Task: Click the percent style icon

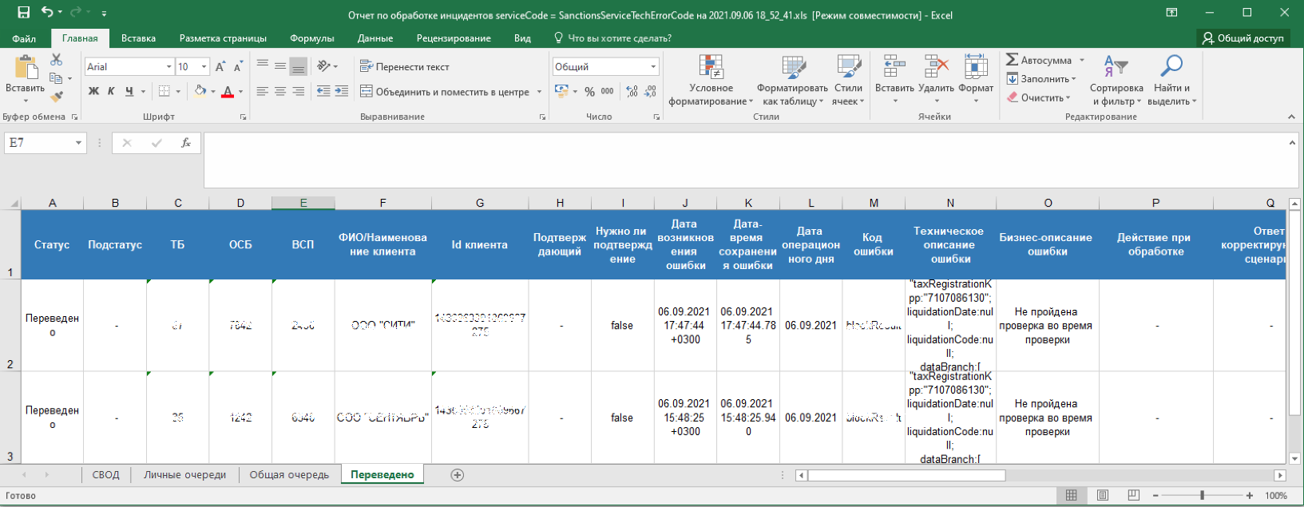Action: (x=589, y=92)
